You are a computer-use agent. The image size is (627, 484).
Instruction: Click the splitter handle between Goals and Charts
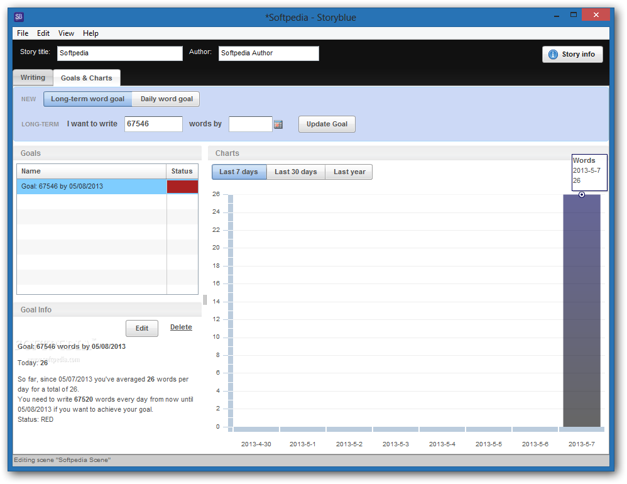pos(205,300)
